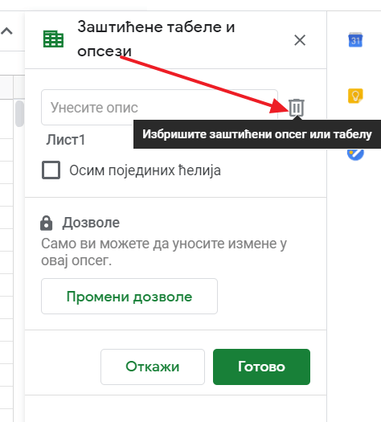Close the Заштићене табеле и опсези panel

(300, 40)
